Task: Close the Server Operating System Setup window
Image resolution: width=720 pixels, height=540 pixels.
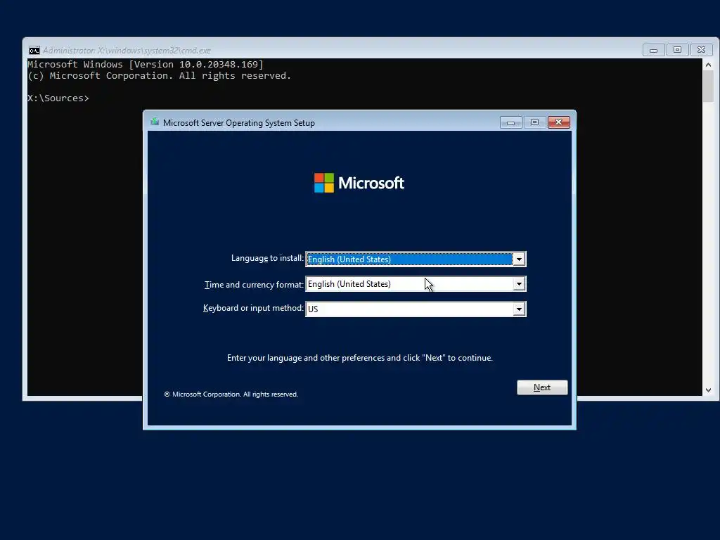Action: [x=558, y=122]
